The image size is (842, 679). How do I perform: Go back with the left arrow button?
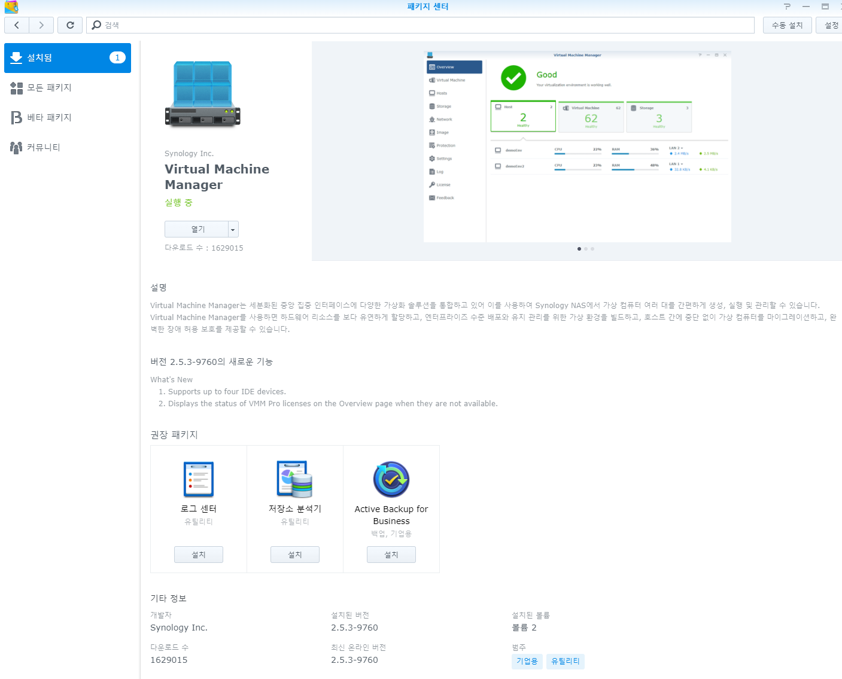17,25
